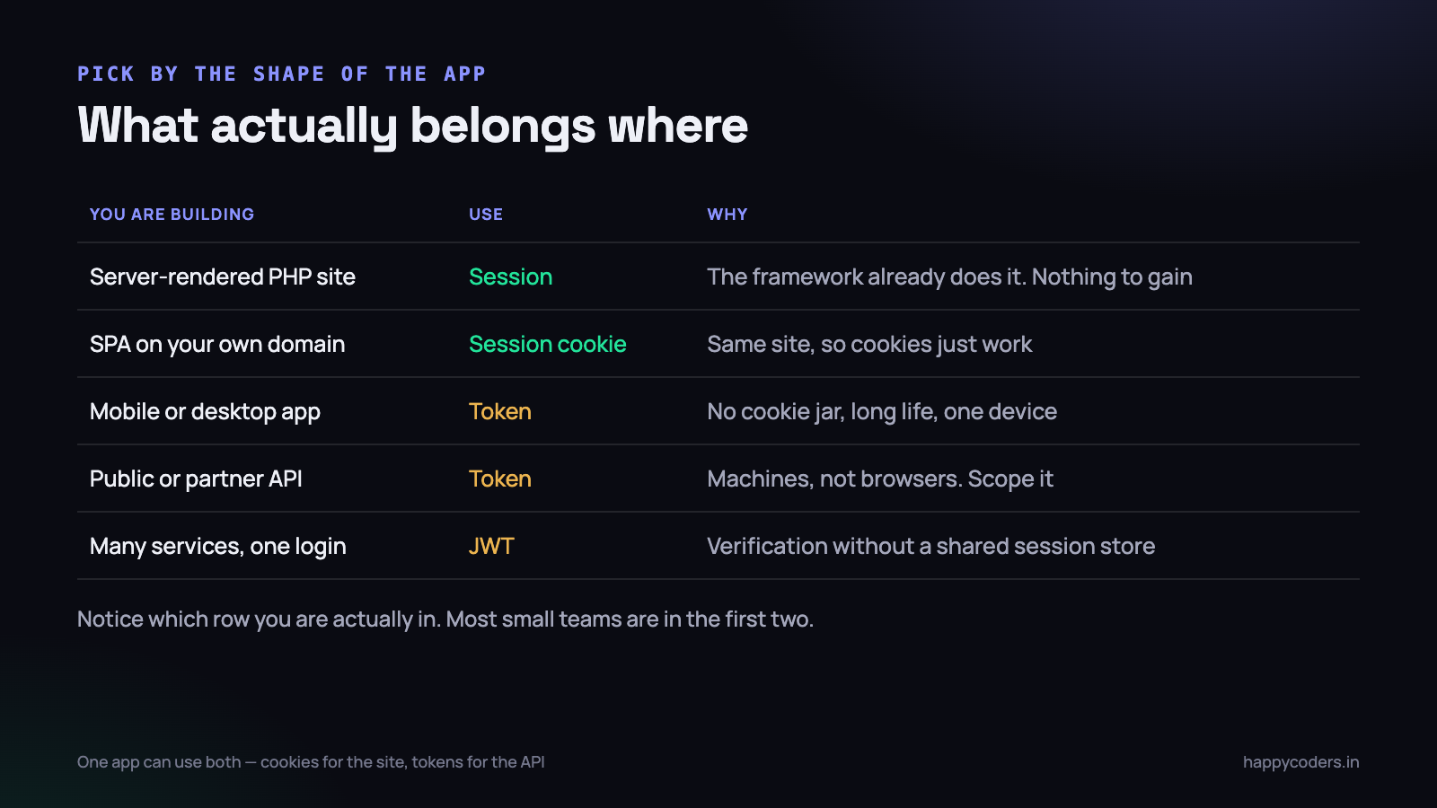Select 'Public or partner API' cell

(x=196, y=479)
